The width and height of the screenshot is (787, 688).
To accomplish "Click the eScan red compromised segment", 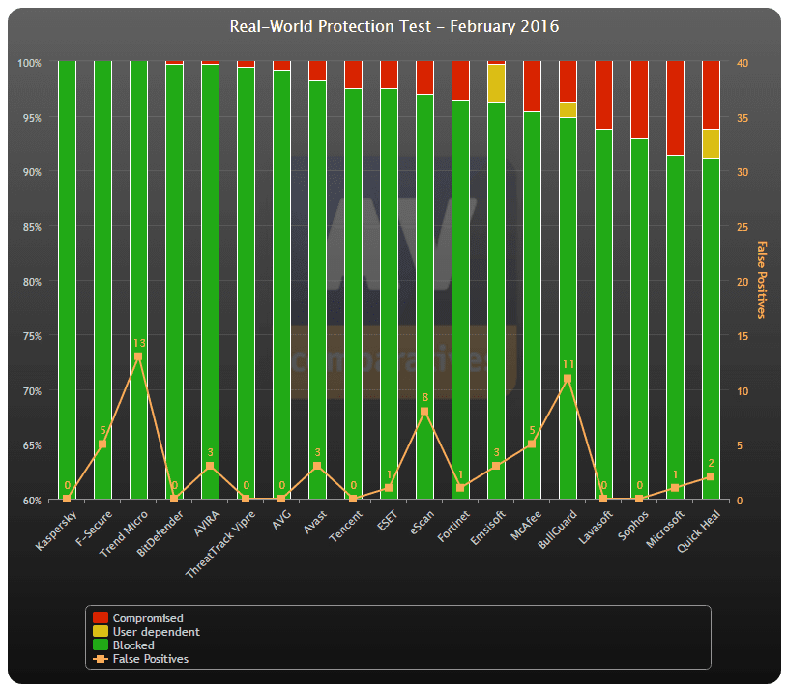I will (425, 77).
